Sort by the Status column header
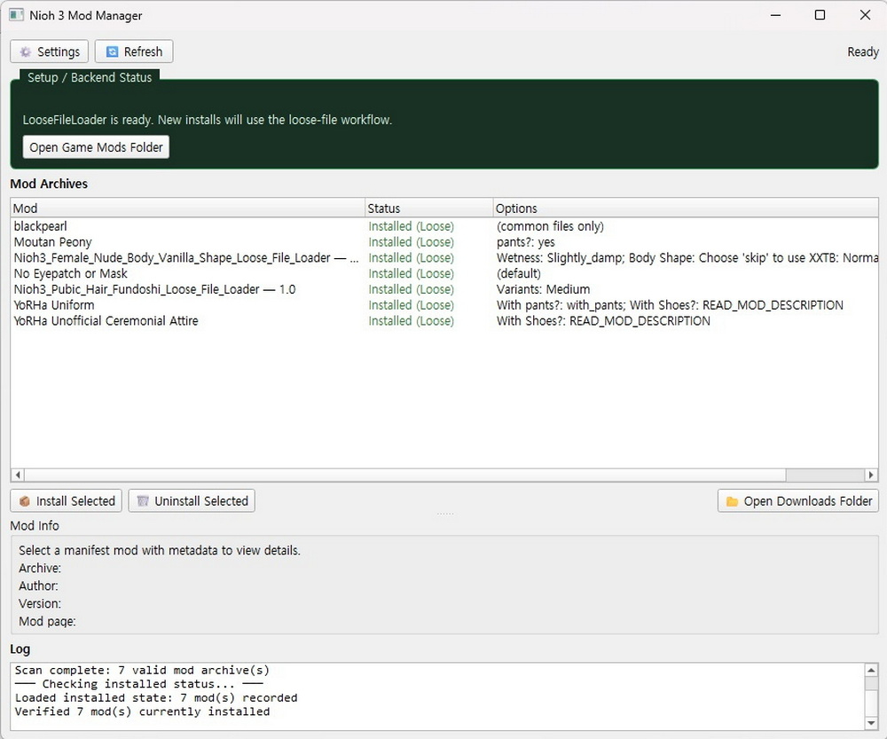 (x=429, y=208)
